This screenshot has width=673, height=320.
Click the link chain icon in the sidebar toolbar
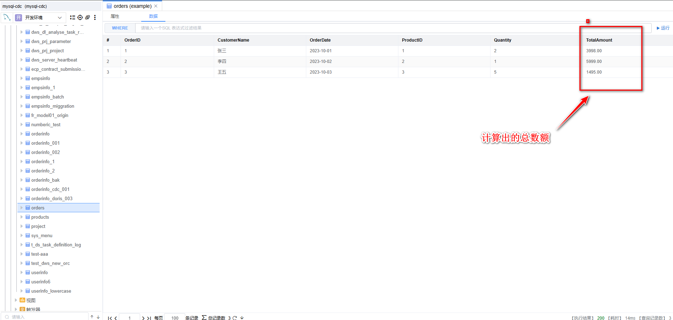coord(88,17)
